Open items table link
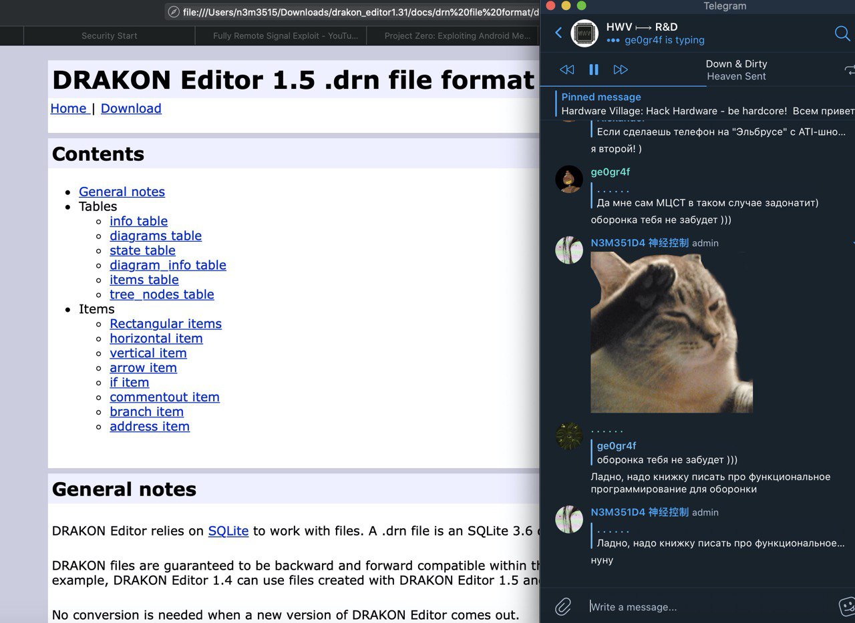 click(144, 280)
